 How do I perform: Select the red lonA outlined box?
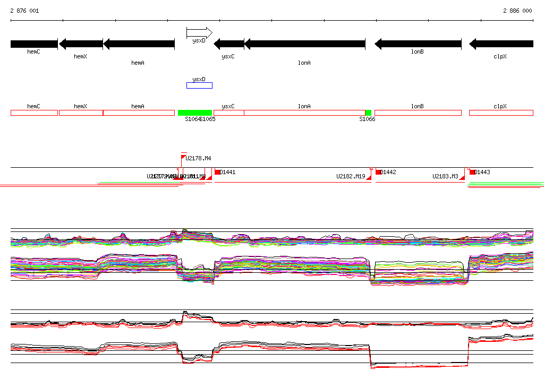pyautogui.click(x=305, y=113)
